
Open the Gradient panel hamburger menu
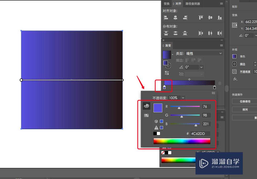(222, 46)
